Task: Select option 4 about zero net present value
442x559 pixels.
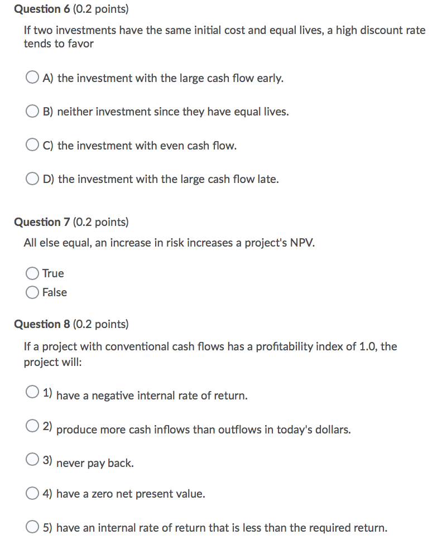Action: (32, 493)
